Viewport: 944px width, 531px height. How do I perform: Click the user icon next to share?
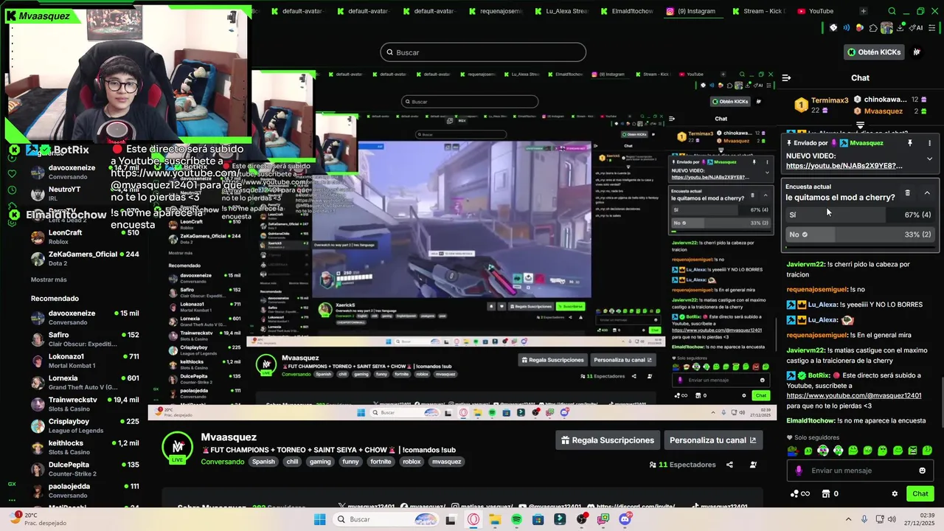click(753, 465)
